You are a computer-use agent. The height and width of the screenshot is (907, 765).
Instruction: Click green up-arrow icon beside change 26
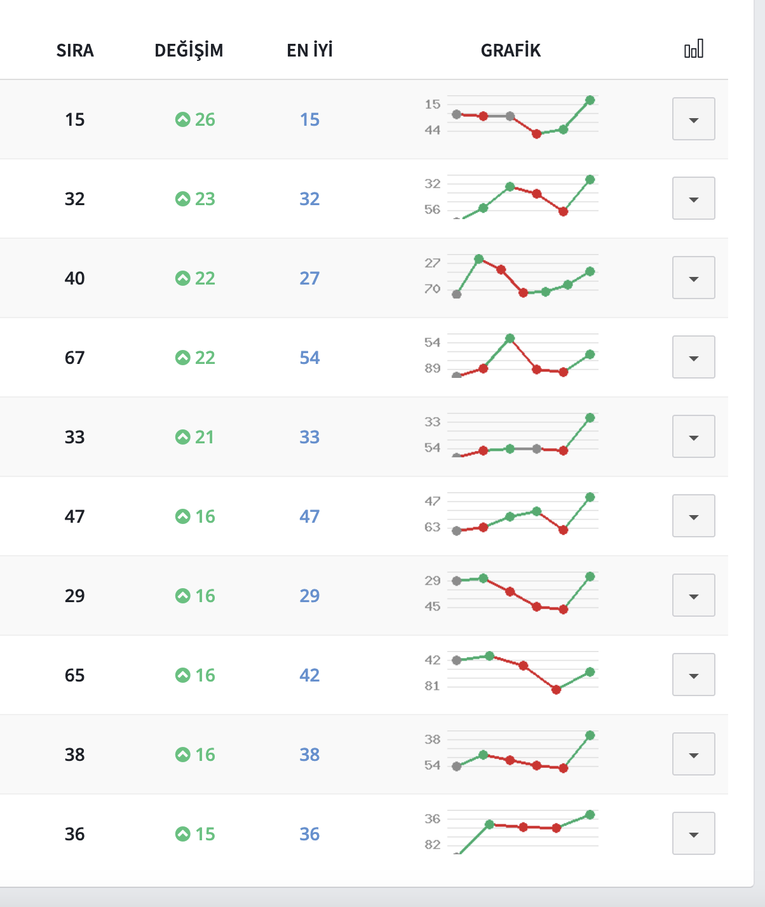point(183,119)
